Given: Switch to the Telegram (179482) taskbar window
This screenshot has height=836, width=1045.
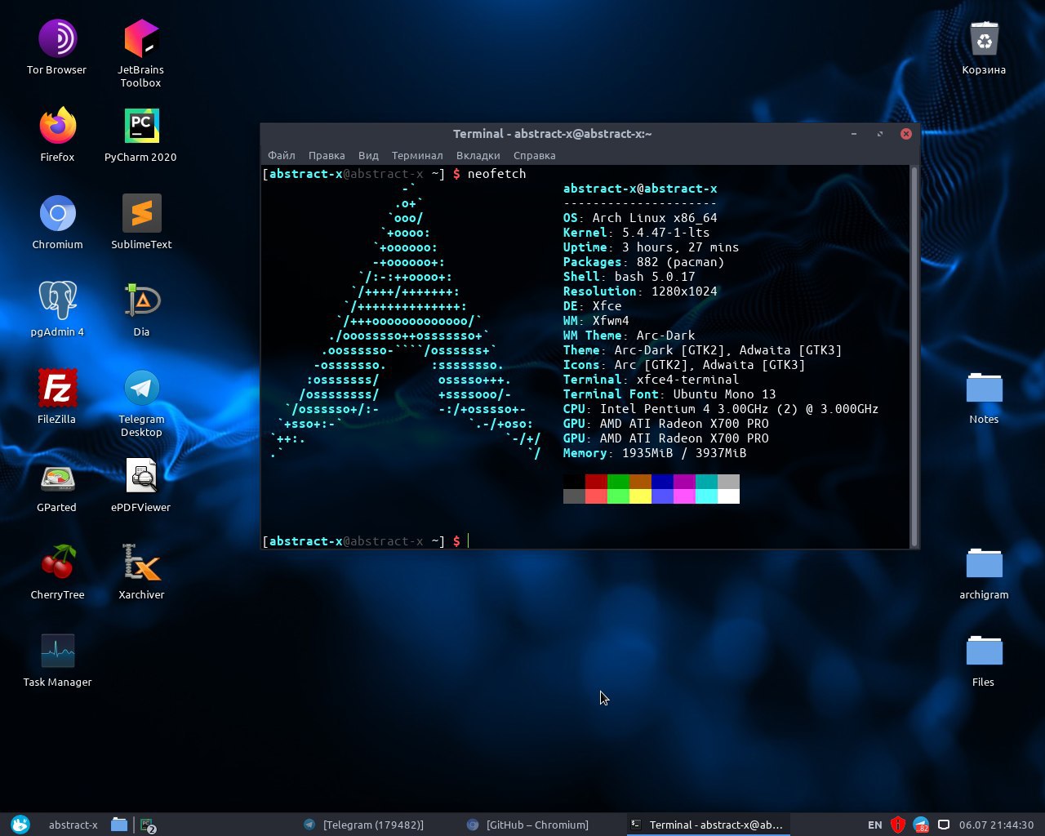Looking at the screenshot, I should pos(364,825).
